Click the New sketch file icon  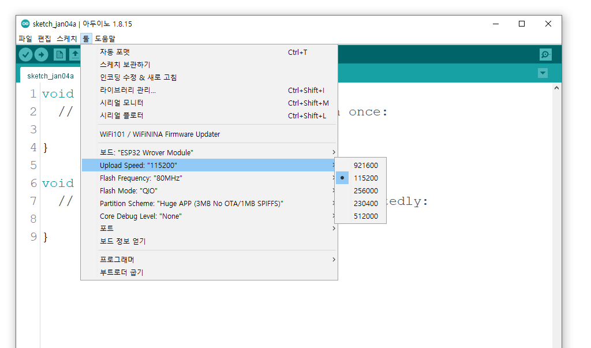tap(59, 55)
